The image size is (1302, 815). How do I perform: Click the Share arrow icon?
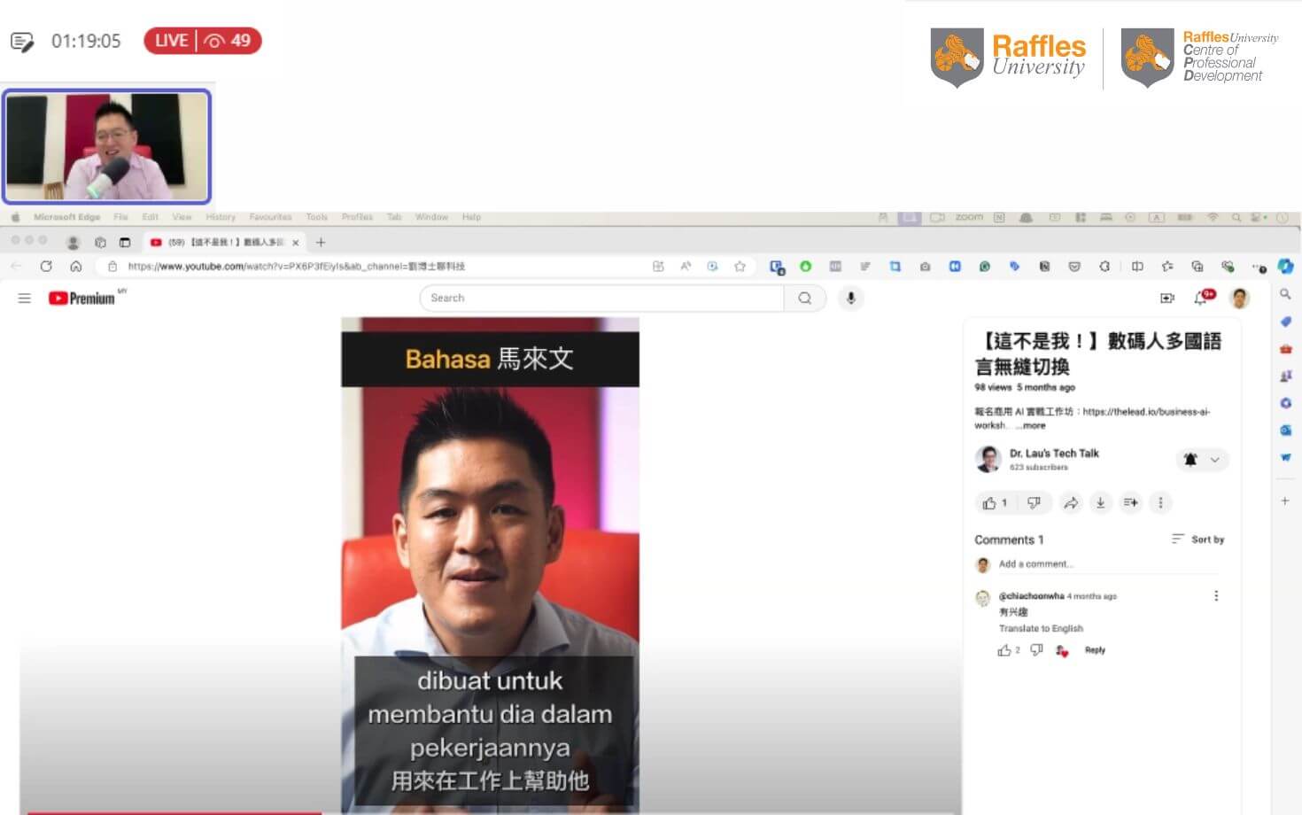click(x=1071, y=503)
